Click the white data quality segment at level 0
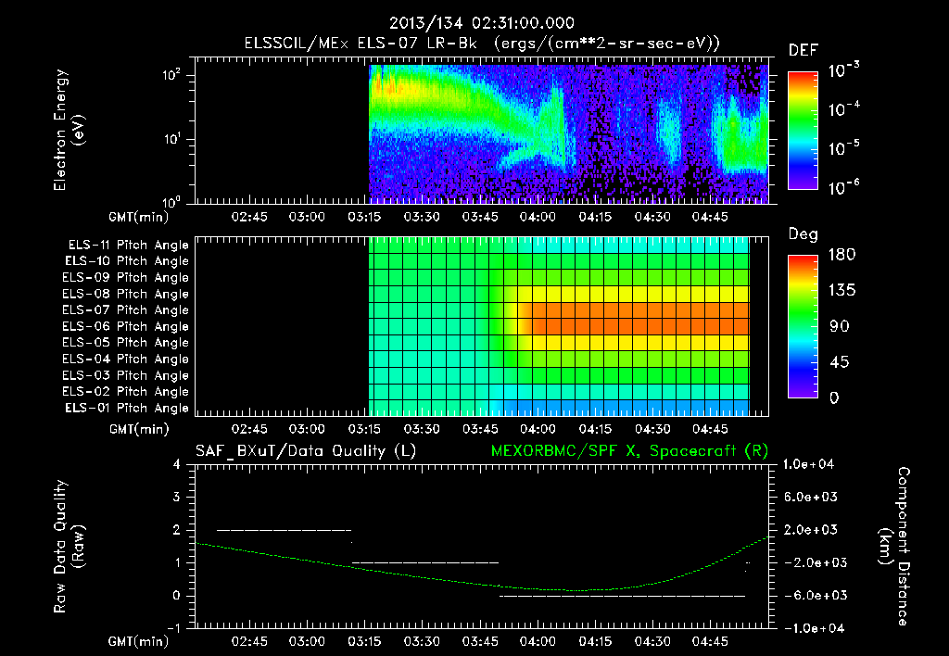 click(x=622, y=596)
